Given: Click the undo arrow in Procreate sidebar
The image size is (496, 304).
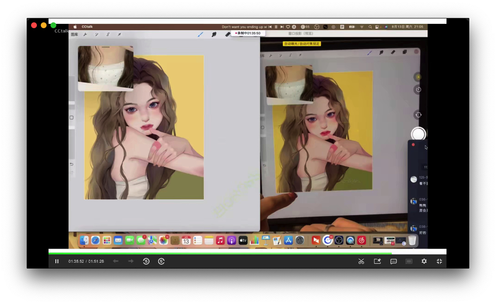Looking at the screenshot, I should click(71, 164).
